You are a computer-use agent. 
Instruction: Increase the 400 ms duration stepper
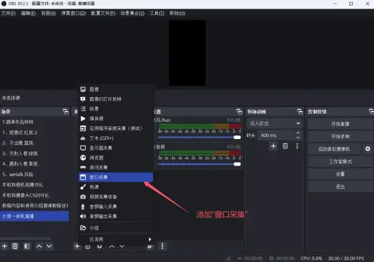point(298,133)
